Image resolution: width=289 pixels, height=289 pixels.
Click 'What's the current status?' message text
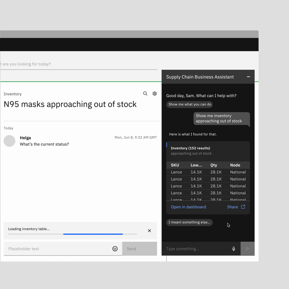pyautogui.click(x=44, y=144)
